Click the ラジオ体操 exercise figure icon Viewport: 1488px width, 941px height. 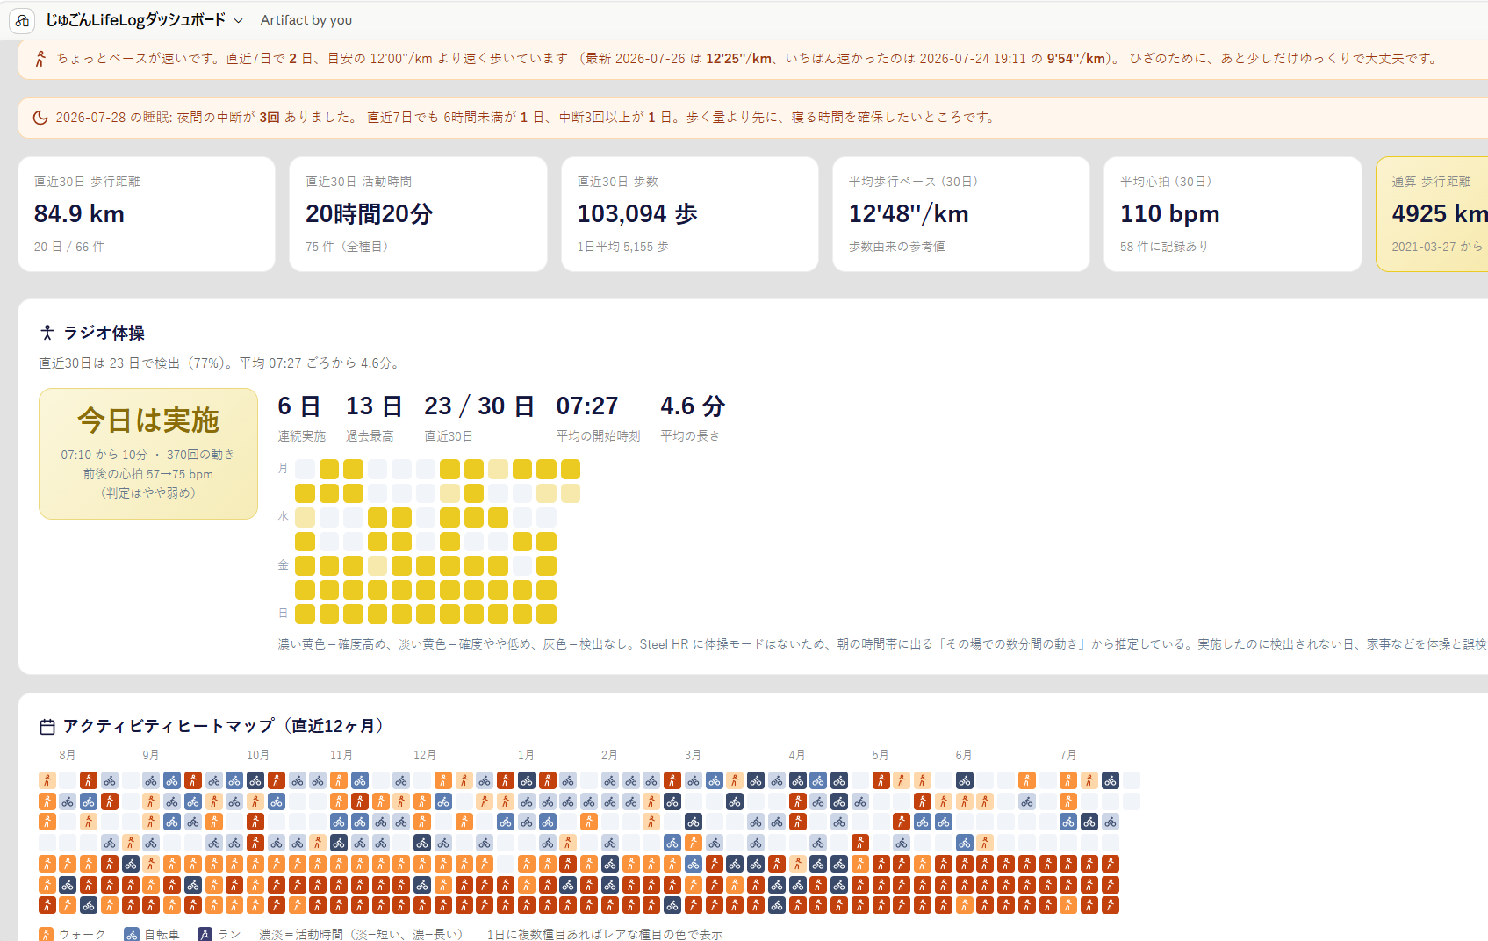click(x=47, y=333)
